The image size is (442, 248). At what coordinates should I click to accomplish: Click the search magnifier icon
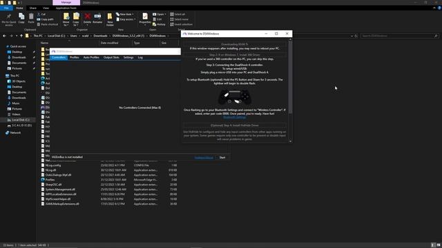click(436, 36)
